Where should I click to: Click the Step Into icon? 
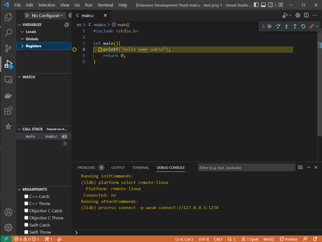(286, 26)
